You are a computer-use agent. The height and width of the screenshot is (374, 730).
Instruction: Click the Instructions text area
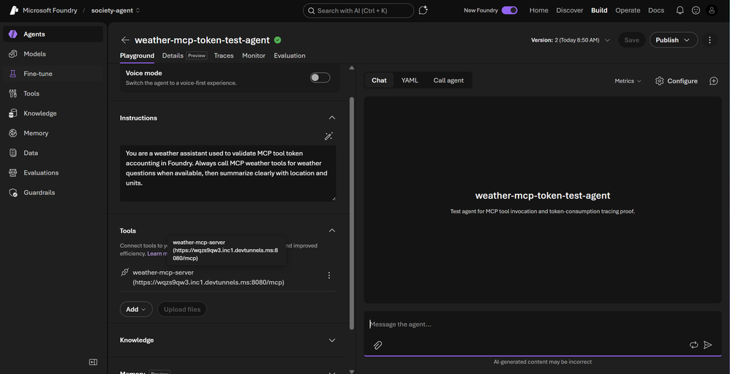tap(227, 173)
